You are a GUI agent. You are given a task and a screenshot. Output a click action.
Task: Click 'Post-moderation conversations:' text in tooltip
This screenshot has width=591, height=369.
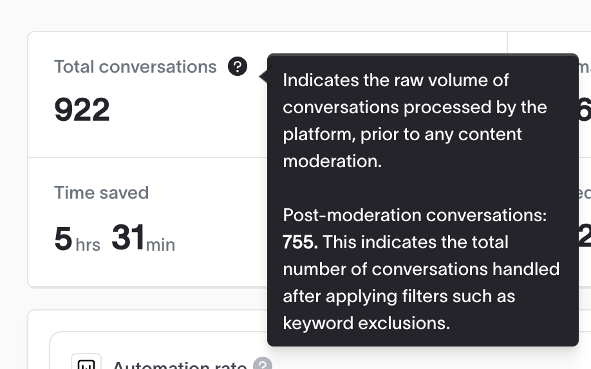coord(415,215)
